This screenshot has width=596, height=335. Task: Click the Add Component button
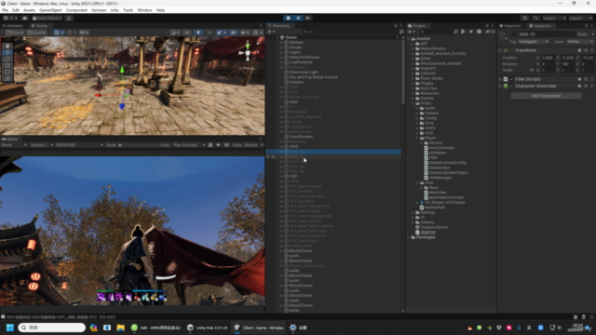[x=546, y=96]
